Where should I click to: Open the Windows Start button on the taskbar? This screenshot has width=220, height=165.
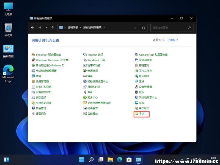(82, 159)
